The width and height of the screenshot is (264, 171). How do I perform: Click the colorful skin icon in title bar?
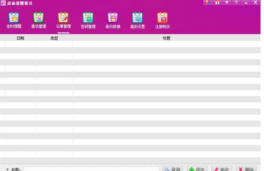[208, 3]
